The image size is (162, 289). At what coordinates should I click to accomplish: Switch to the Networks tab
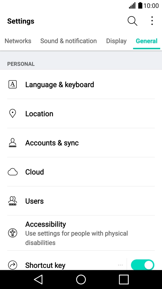point(18,41)
